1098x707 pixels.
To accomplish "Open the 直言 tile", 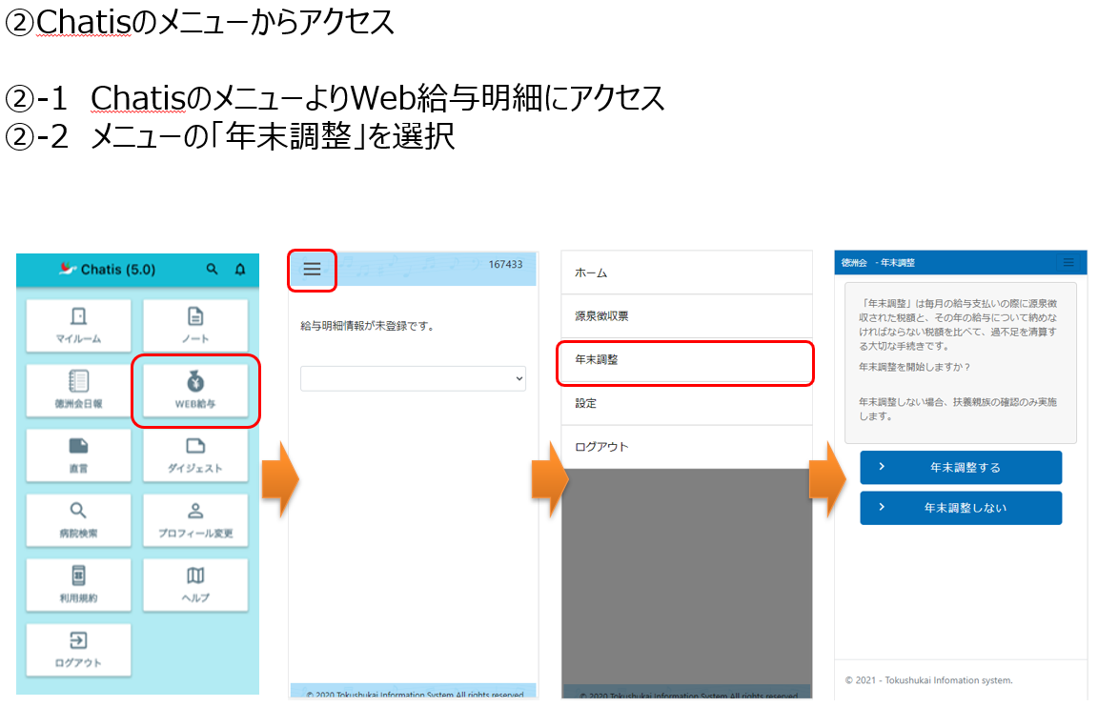I will (x=78, y=455).
